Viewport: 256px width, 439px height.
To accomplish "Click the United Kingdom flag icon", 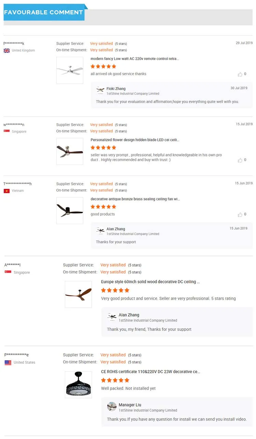I will tap(6, 51).
